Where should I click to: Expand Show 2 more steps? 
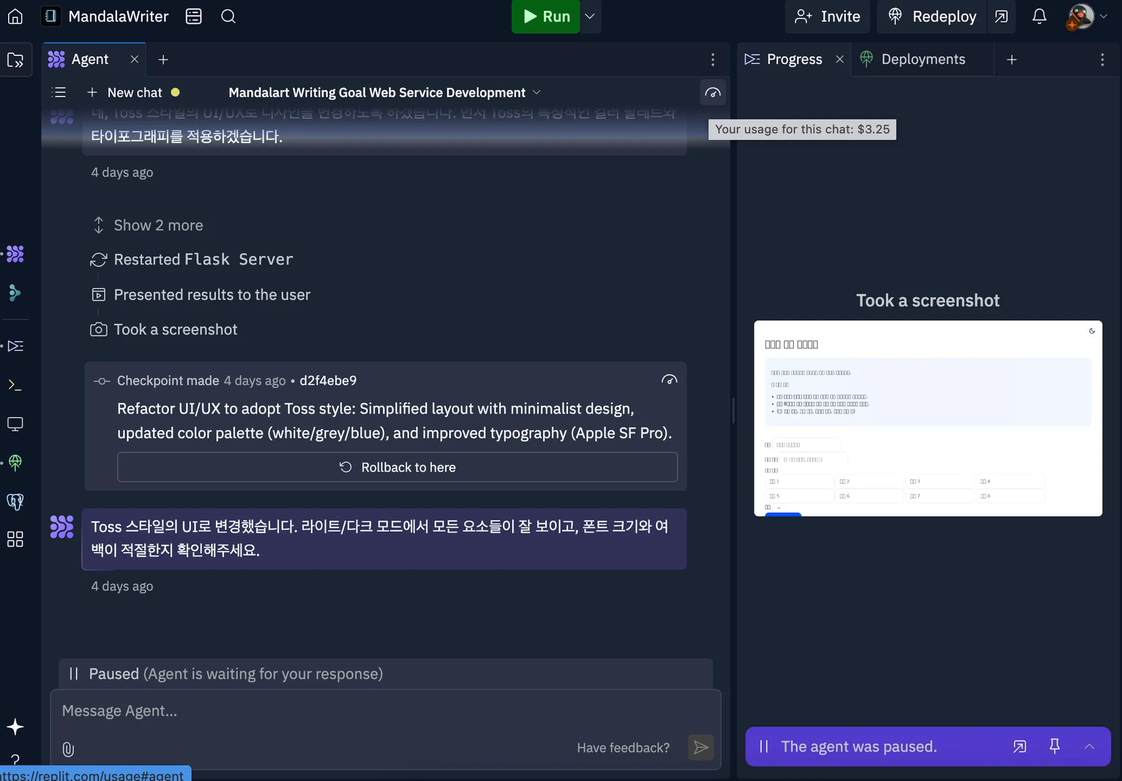point(158,225)
